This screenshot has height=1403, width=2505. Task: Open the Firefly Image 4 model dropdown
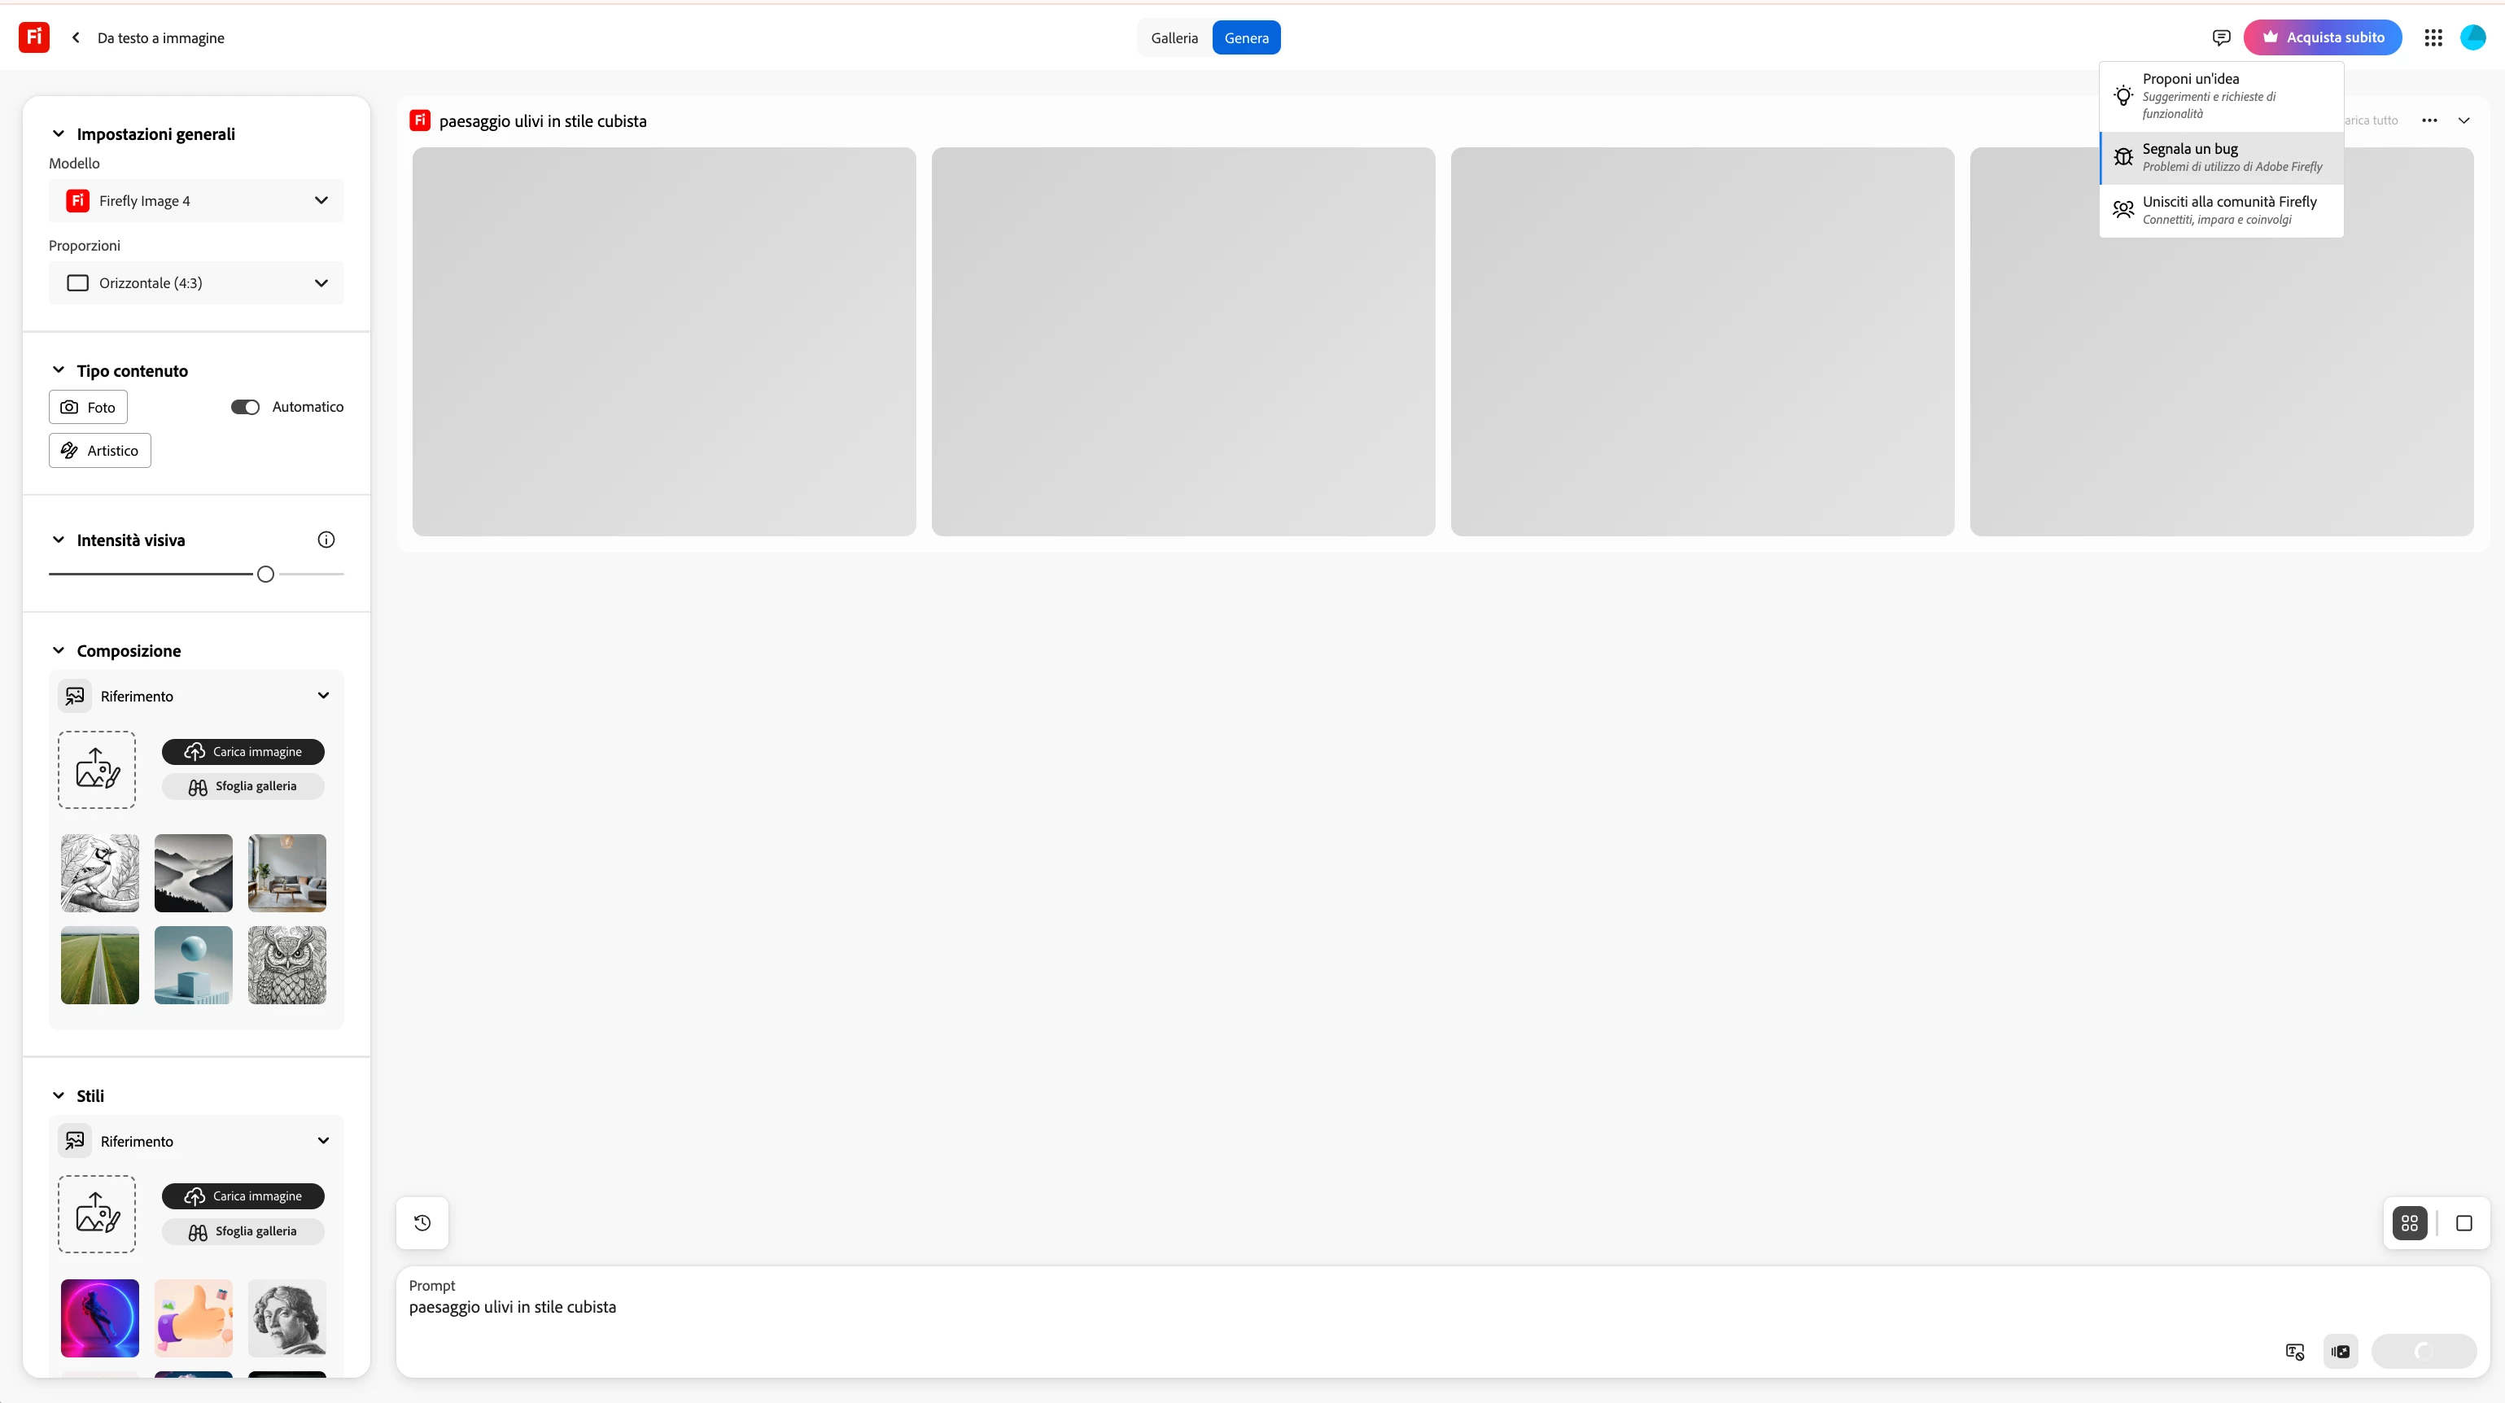(x=195, y=200)
